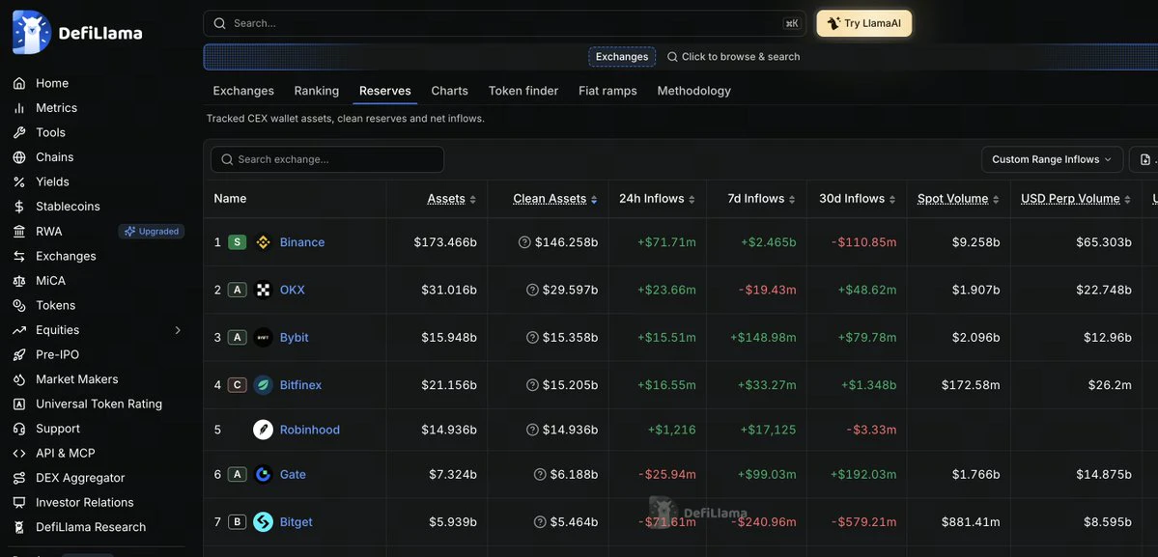Image resolution: width=1158 pixels, height=557 pixels.
Task: Open DEX Aggregator in the sidebar
Action: coord(80,478)
